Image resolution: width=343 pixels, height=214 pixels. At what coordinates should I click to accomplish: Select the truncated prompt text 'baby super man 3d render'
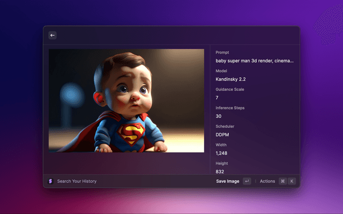[254, 61]
